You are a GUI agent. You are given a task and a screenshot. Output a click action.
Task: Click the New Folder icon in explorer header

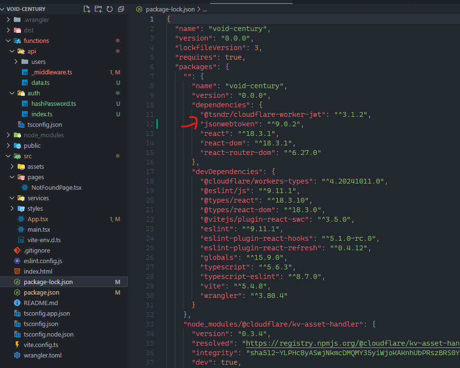point(98,9)
